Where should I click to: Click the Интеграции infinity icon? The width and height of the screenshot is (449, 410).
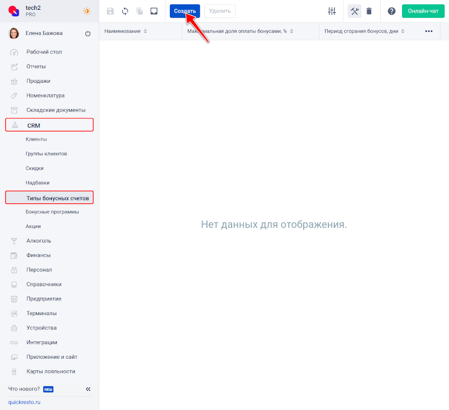(14, 343)
